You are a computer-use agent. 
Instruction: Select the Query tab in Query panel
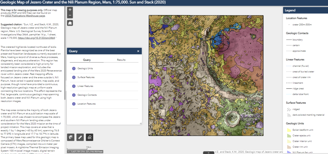pyautogui.click(x=87, y=60)
